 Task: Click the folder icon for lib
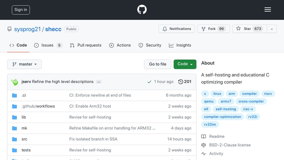point(14,117)
